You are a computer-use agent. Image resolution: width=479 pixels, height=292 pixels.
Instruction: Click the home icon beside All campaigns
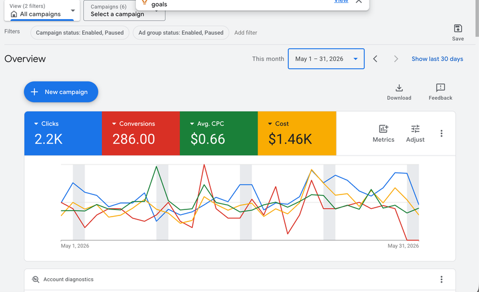pyautogui.click(x=14, y=14)
